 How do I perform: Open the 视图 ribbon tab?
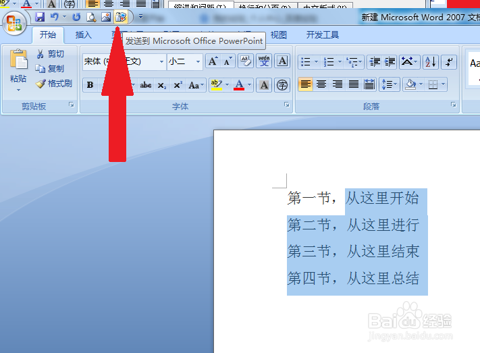(x=279, y=35)
